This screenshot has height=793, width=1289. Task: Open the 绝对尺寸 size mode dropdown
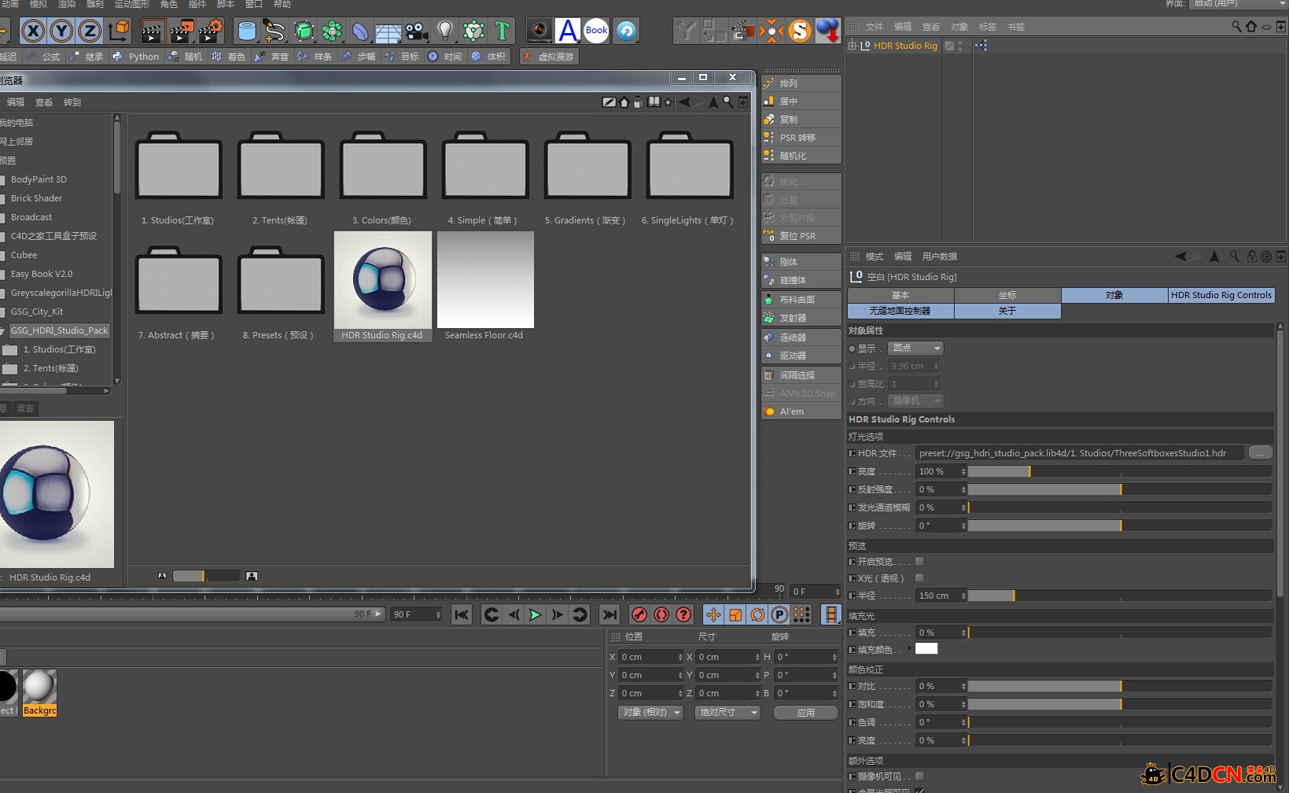point(728,712)
